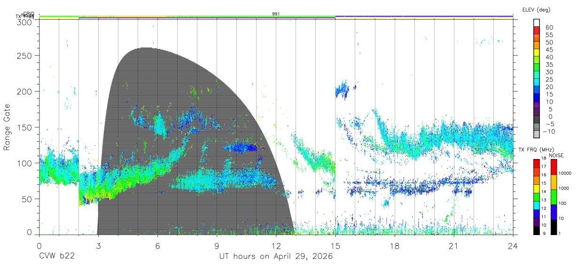
Task: Click the 6 tick on the UT hours axis
Action: pyautogui.click(x=157, y=246)
